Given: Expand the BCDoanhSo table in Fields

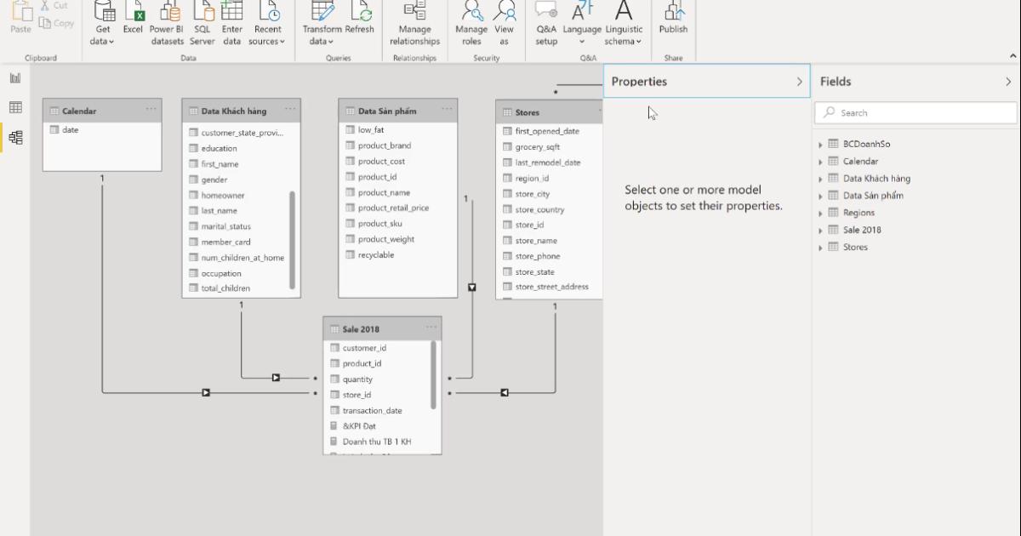Looking at the screenshot, I should (x=821, y=145).
